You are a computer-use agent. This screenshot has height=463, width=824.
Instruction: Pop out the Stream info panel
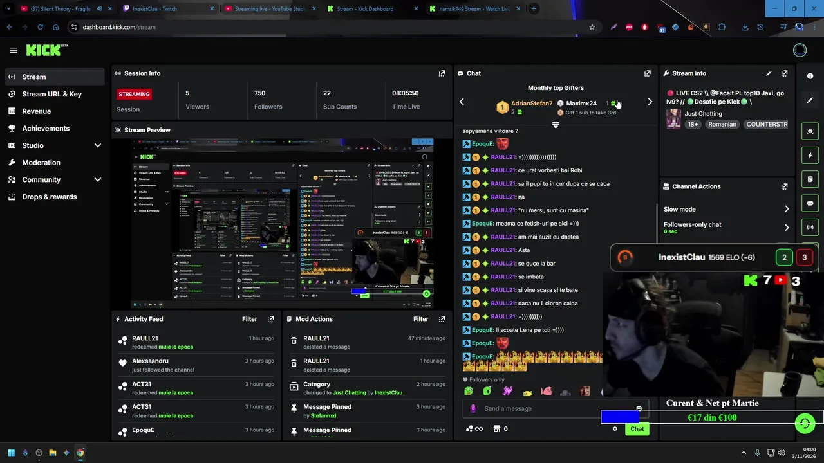(x=784, y=73)
